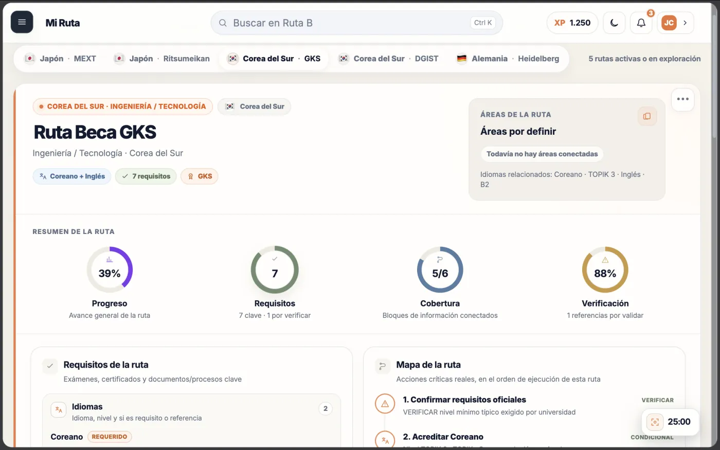The width and height of the screenshot is (720, 450).
Task: Click the XP 1.250 points badge
Action: pos(572,23)
